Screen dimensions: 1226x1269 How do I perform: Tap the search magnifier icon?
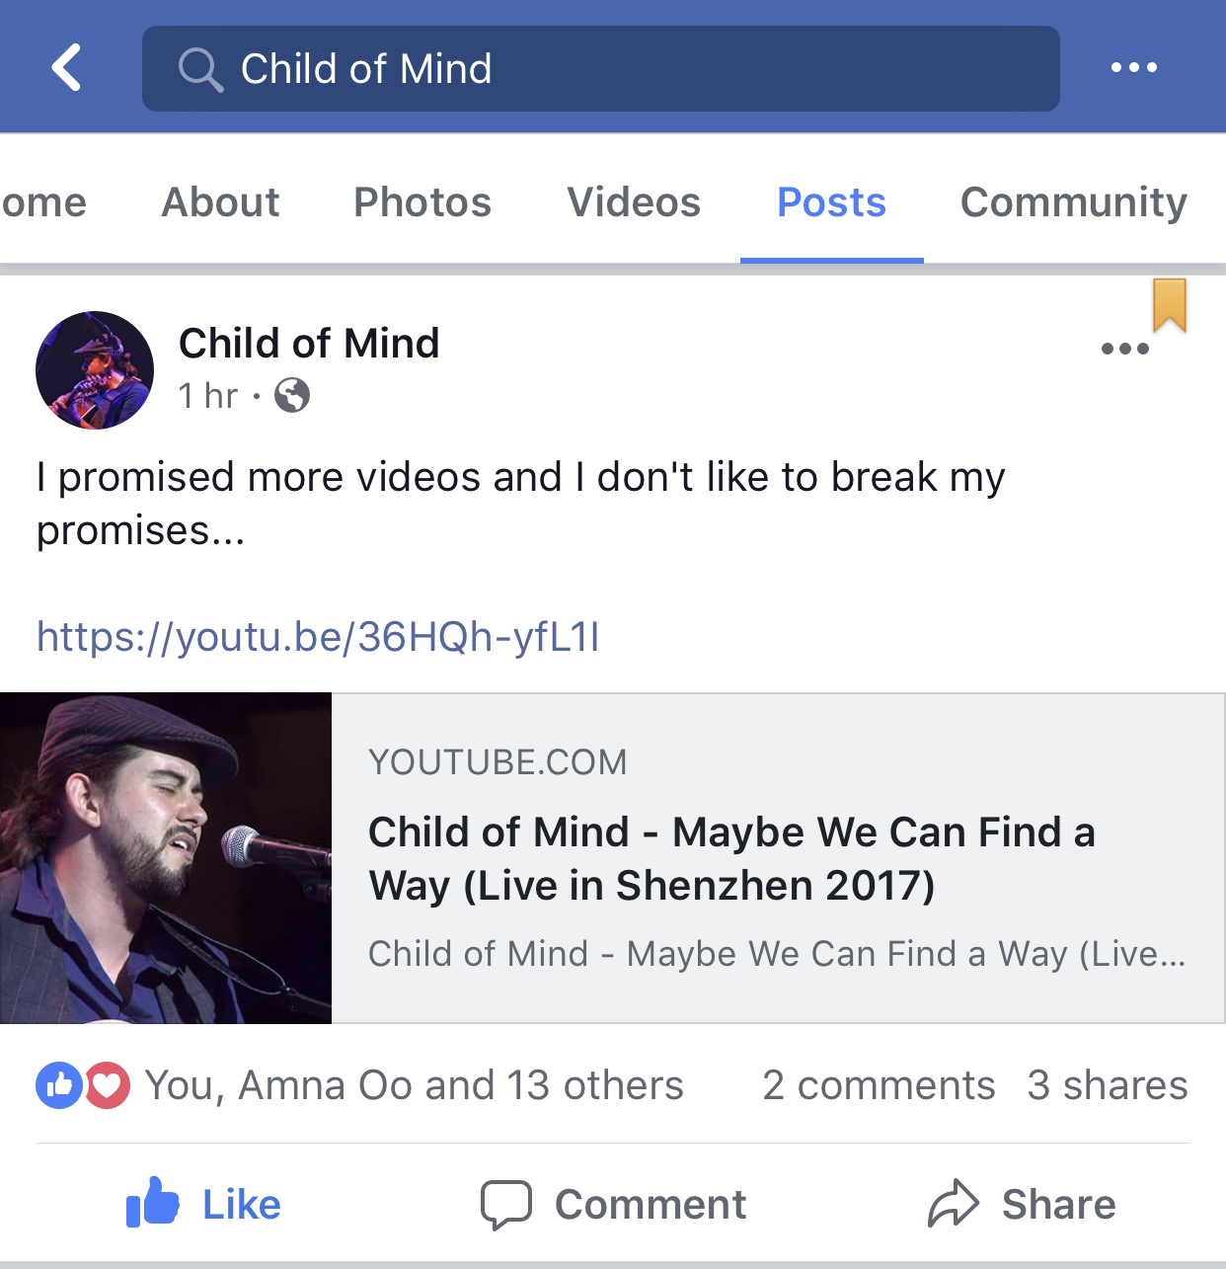(x=199, y=69)
